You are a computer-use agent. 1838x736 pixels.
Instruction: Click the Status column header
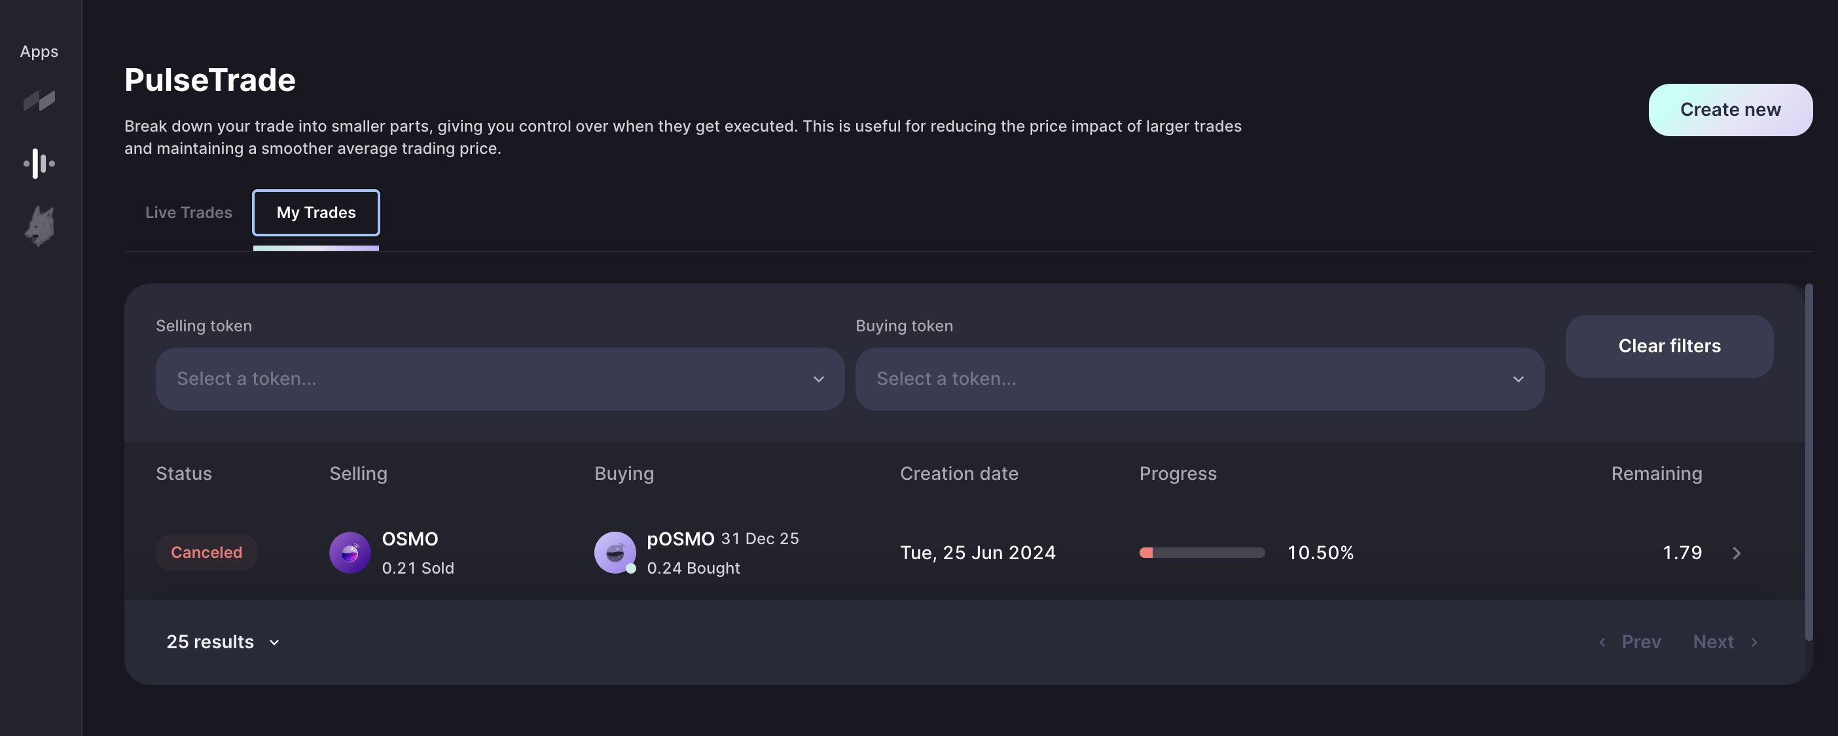[x=184, y=473]
